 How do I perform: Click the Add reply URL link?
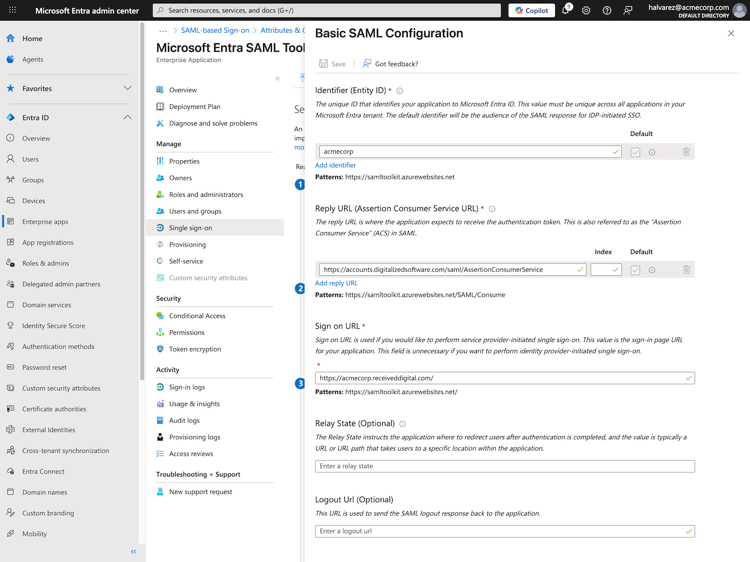pyautogui.click(x=336, y=283)
